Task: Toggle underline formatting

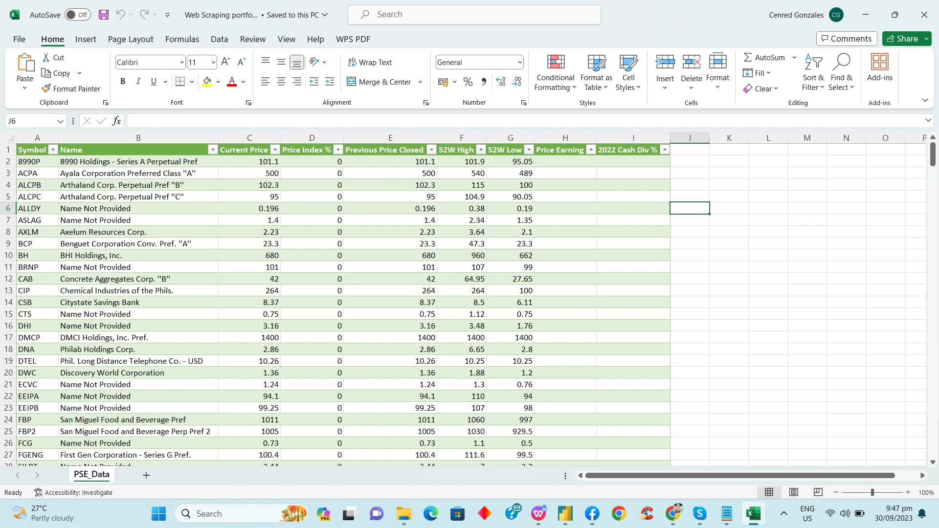Action: 153,81
